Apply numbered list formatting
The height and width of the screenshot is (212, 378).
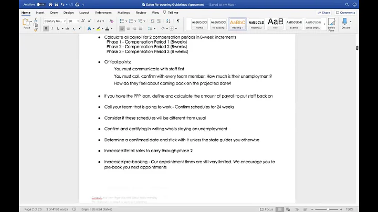131,21
